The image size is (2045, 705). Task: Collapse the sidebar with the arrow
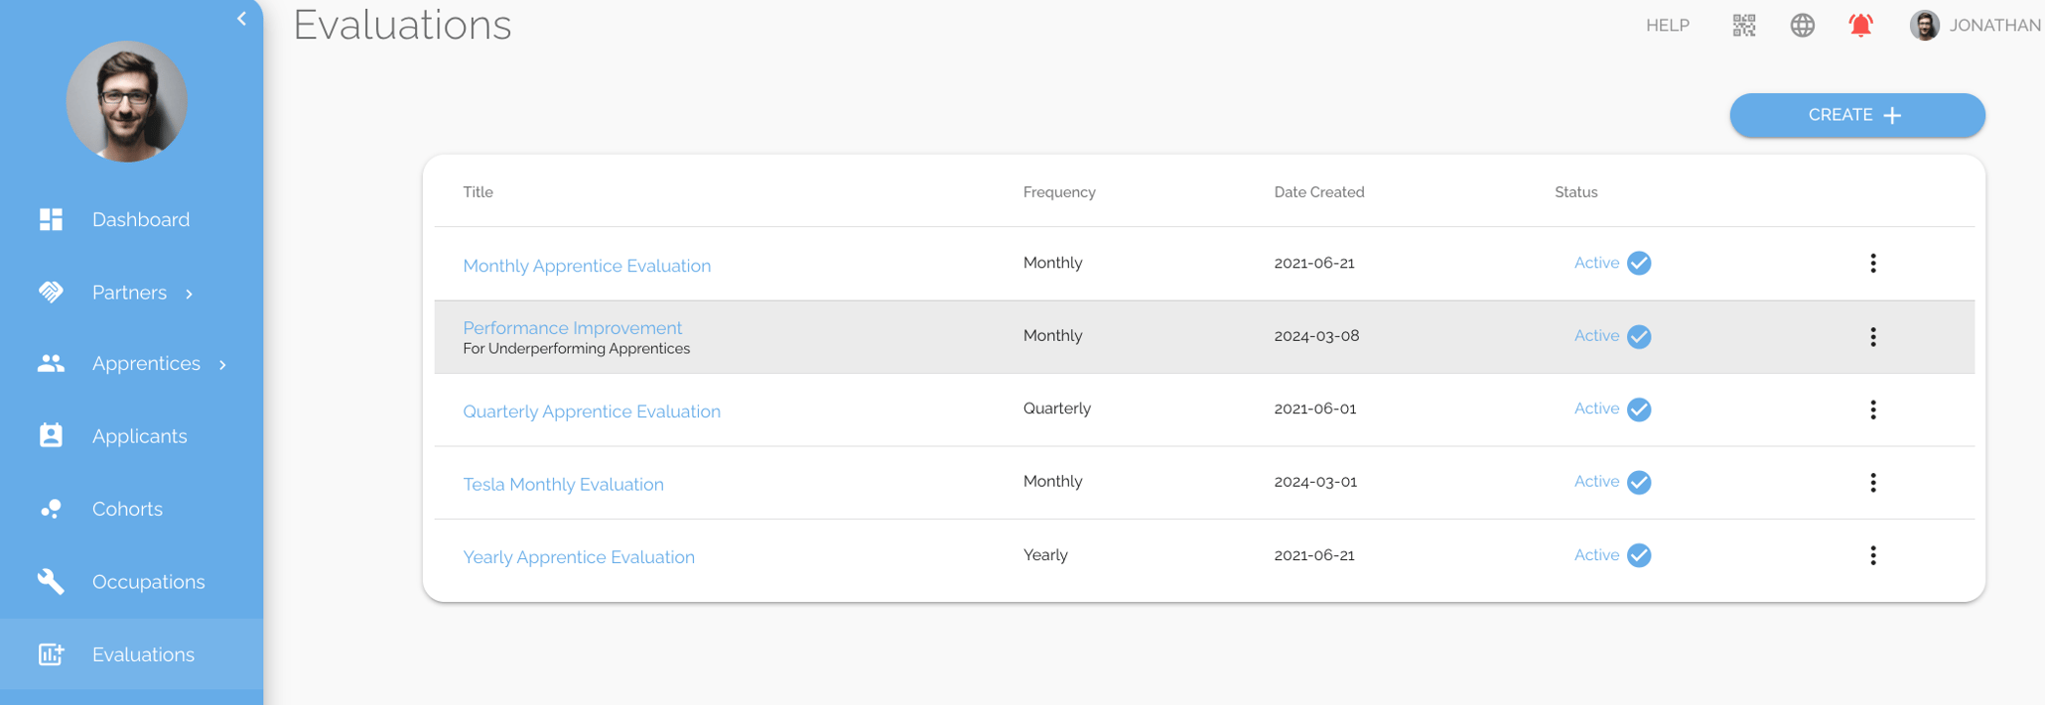click(241, 19)
